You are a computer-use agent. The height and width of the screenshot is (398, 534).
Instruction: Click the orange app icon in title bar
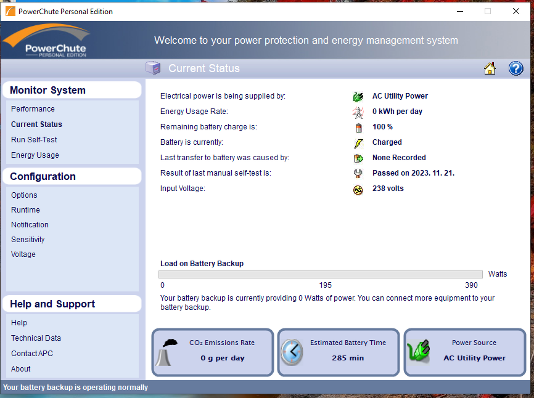click(x=10, y=11)
